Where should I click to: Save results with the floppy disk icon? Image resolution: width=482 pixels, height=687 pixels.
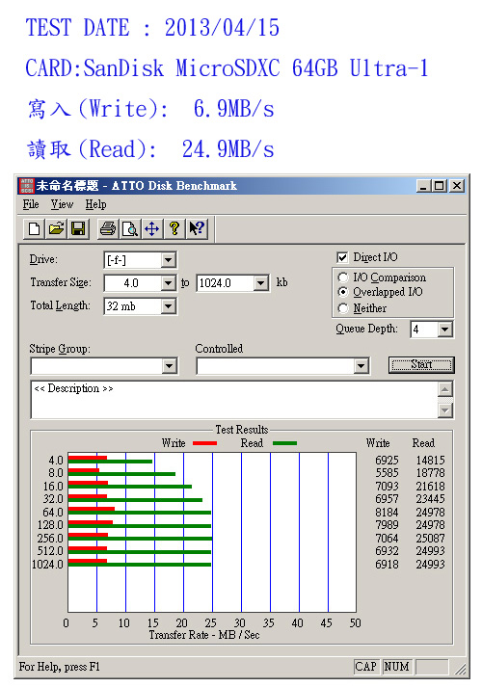[78, 228]
